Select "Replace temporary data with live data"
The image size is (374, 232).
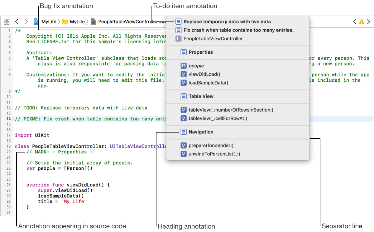[227, 22]
